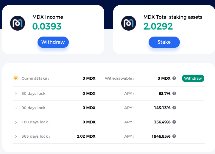Viewport: 215px width, 154px height.
Task: Expand the 180 days lock row
Action: [16, 122]
